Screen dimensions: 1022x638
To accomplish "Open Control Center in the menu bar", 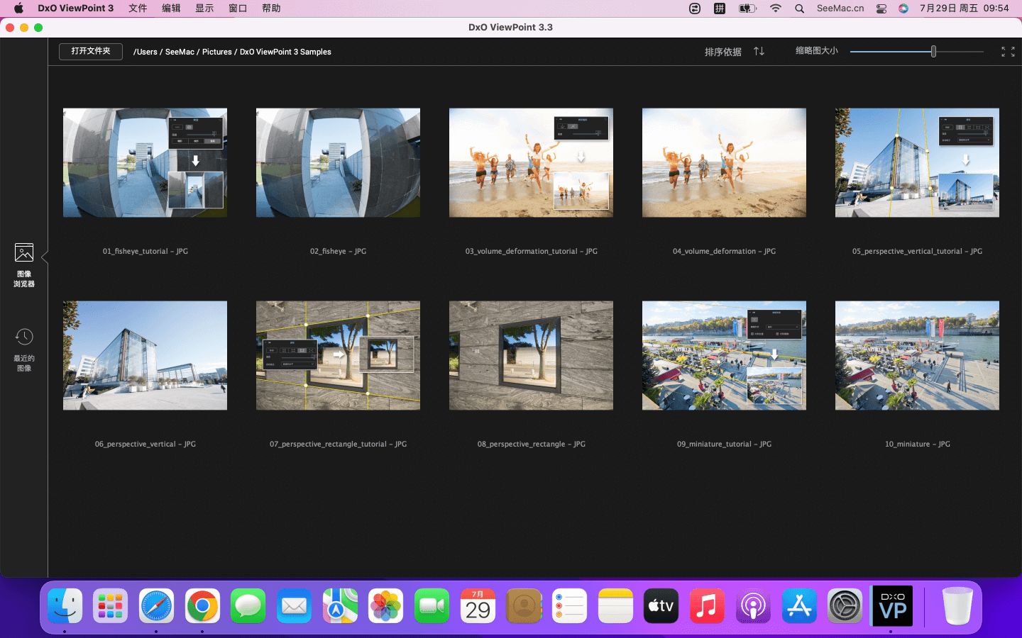I will 881,9.
